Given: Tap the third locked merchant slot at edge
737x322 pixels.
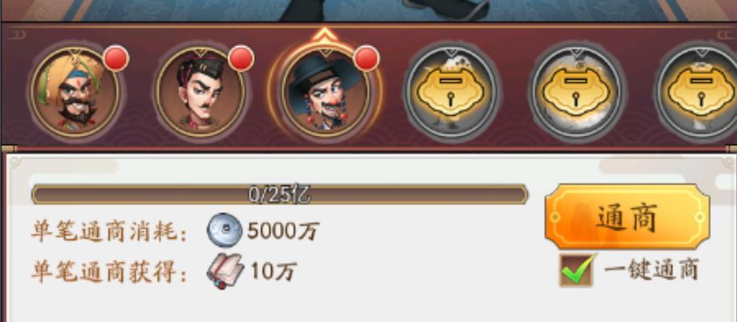Looking at the screenshot, I should (x=698, y=93).
